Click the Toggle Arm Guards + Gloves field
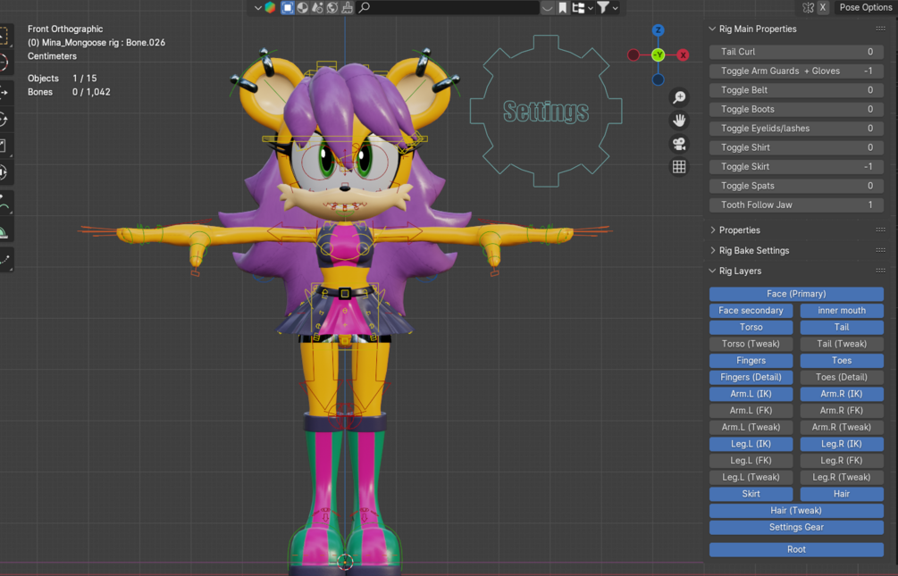Image resolution: width=898 pixels, height=576 pixels. (796, 71)
